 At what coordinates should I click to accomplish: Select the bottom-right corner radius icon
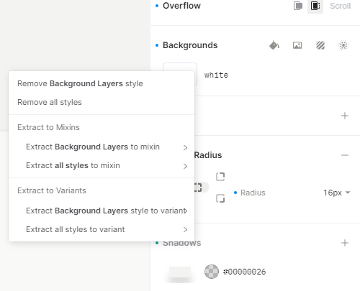click(220, 198)
